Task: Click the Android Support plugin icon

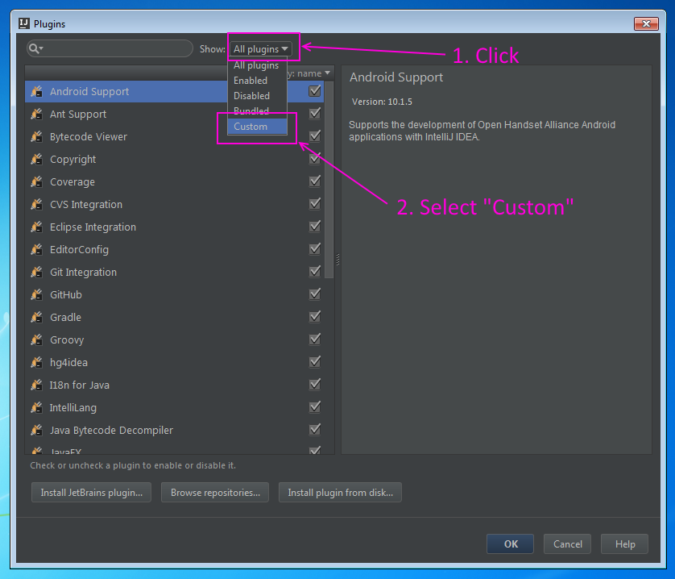Action: [36, 91]
